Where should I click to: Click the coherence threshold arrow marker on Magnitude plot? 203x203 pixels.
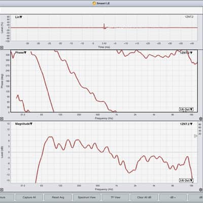[195, 136]
